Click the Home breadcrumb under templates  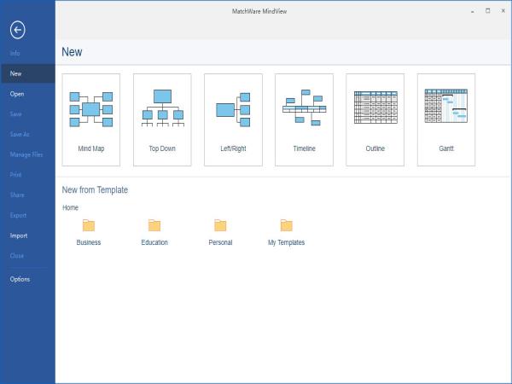click(x=70, y=207)
